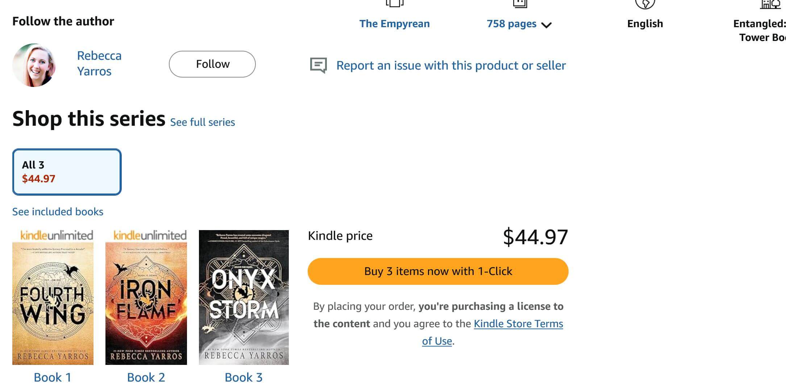This screenshot has height=387, width=786.
Task: Select the All 3 bundle option
Action: [67, 172]
